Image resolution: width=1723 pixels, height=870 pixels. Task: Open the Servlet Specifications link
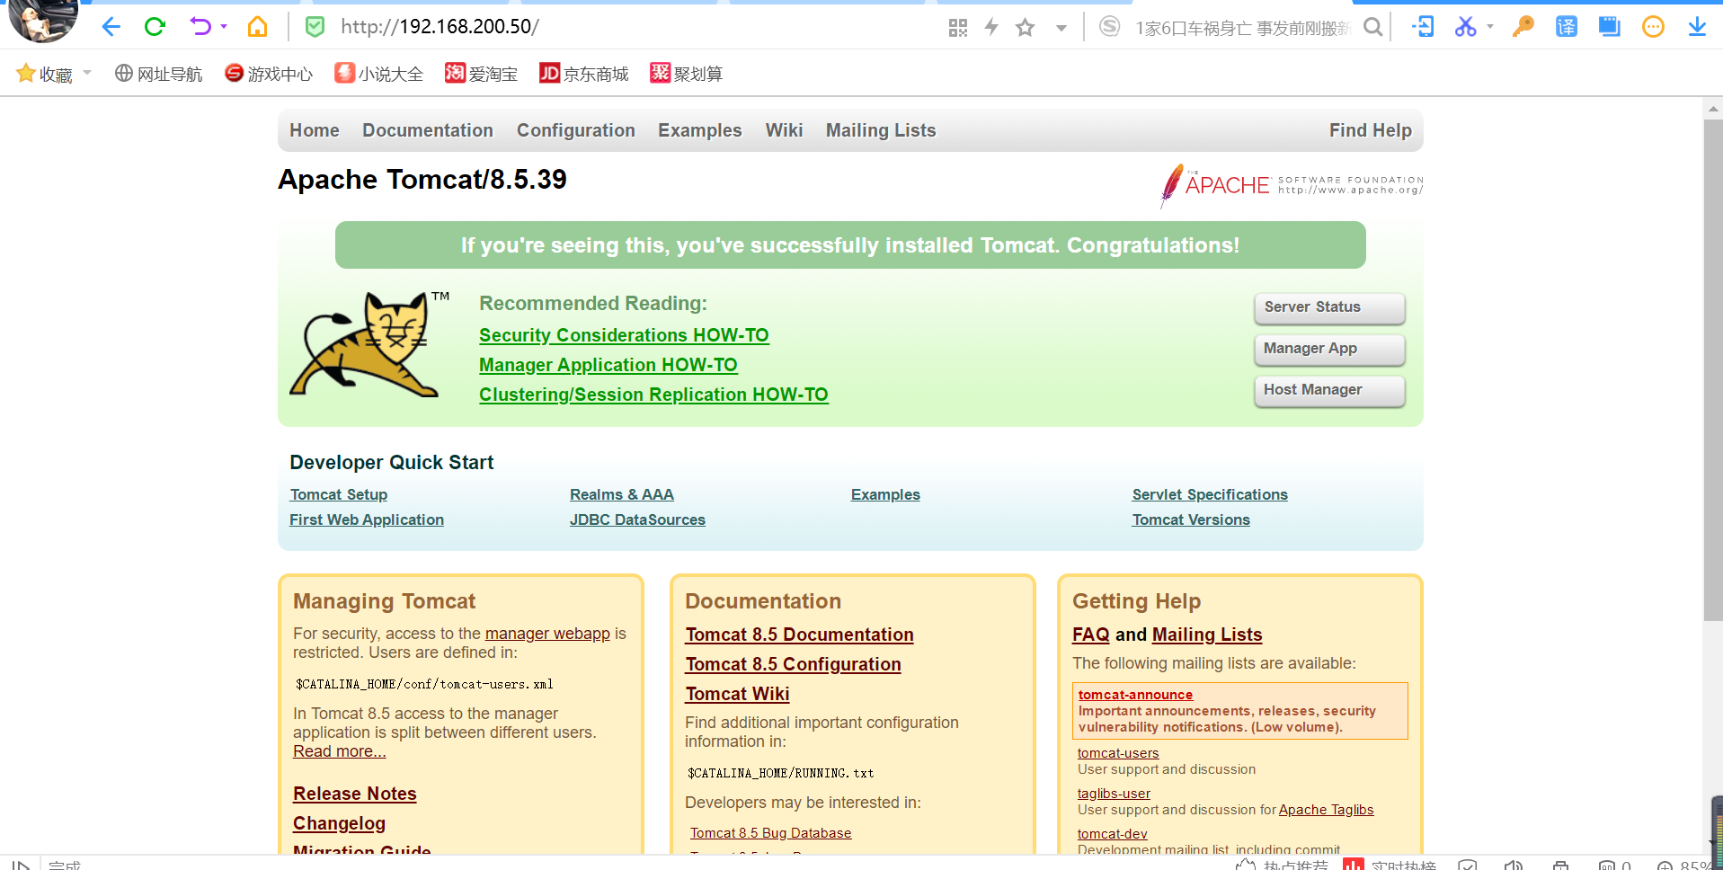1210,494
